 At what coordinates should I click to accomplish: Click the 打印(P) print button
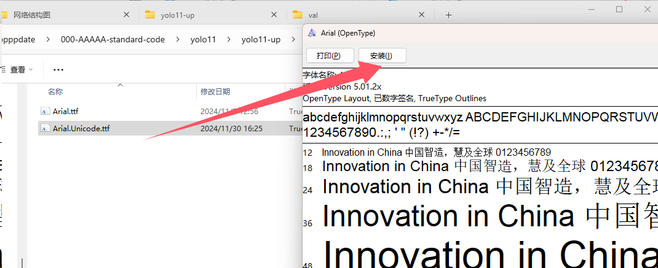(x=330, y=56)
